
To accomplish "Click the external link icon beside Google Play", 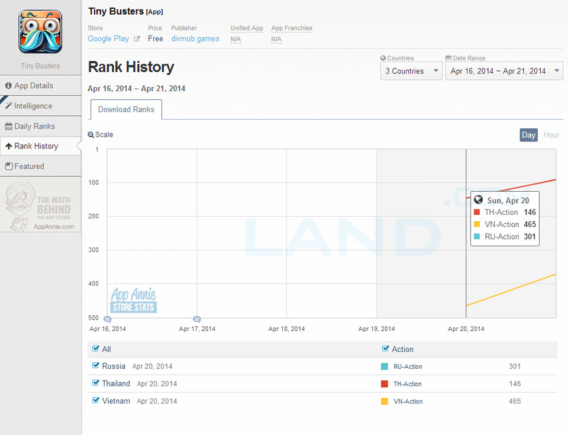I will [137, 39].
